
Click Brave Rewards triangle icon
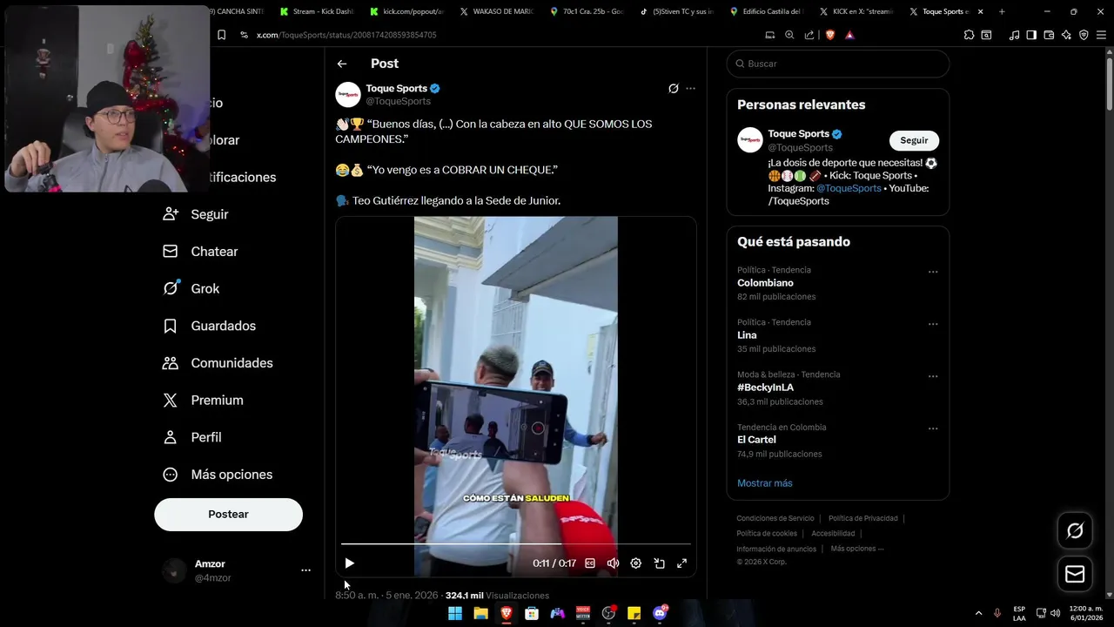click(849, 35)
